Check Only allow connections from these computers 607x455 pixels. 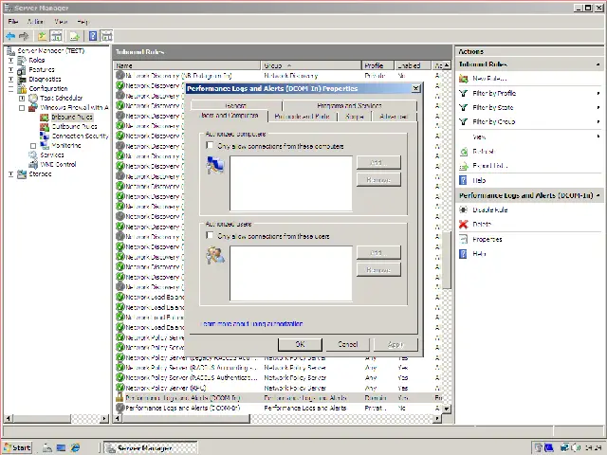tap(210, 145)
